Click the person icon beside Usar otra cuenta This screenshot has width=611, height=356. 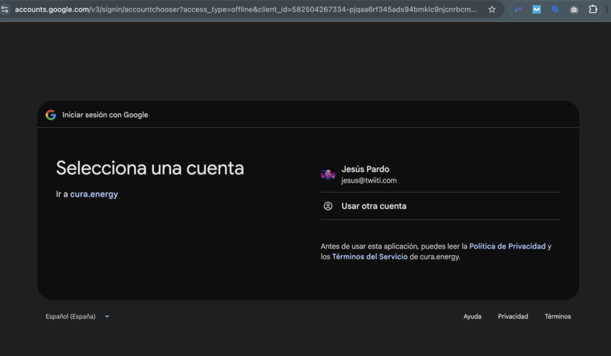point(328,206)
